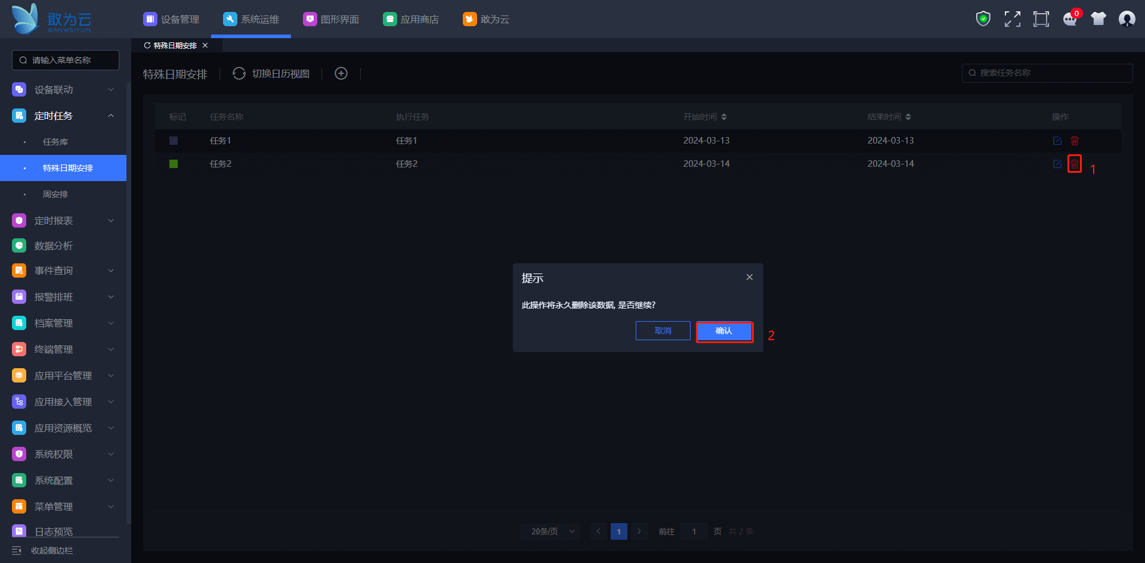Click the edit icon for 任务1
This screenshot has height=563, width=1145.
point(1057,141)
